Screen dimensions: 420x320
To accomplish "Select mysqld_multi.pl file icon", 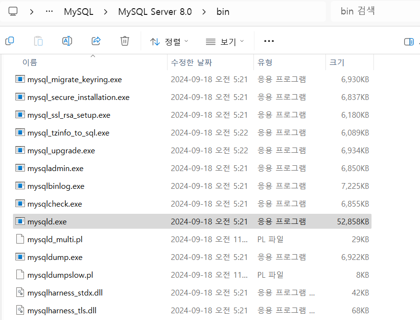I will click(x=20, y=239).
